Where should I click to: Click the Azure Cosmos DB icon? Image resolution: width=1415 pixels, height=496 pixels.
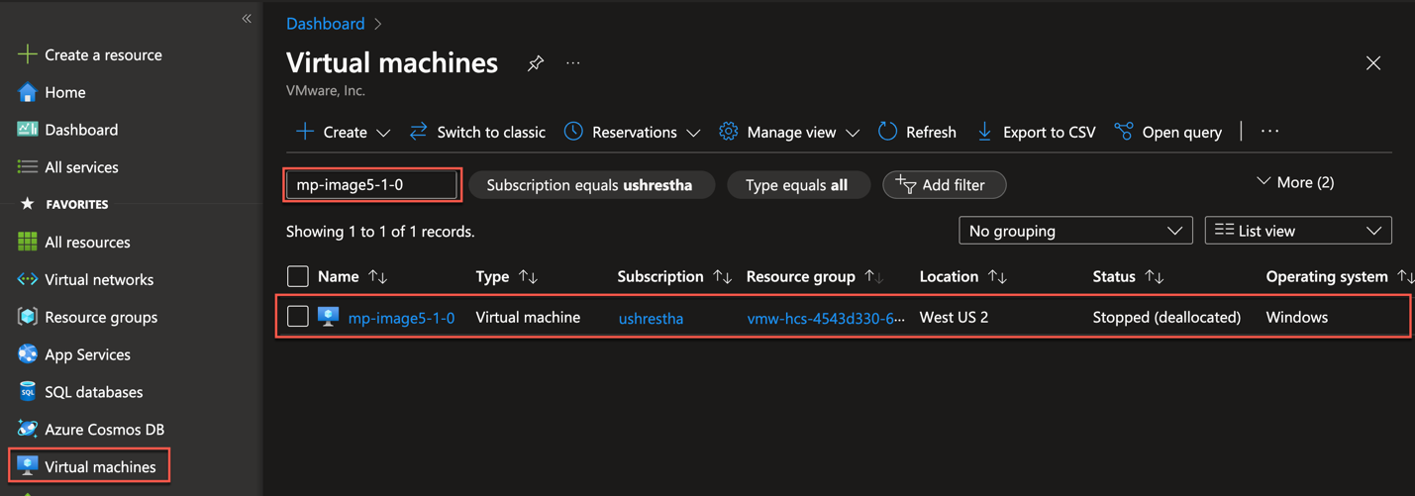point(27,429)
